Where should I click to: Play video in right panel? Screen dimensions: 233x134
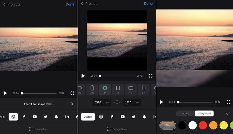point(161,102)
